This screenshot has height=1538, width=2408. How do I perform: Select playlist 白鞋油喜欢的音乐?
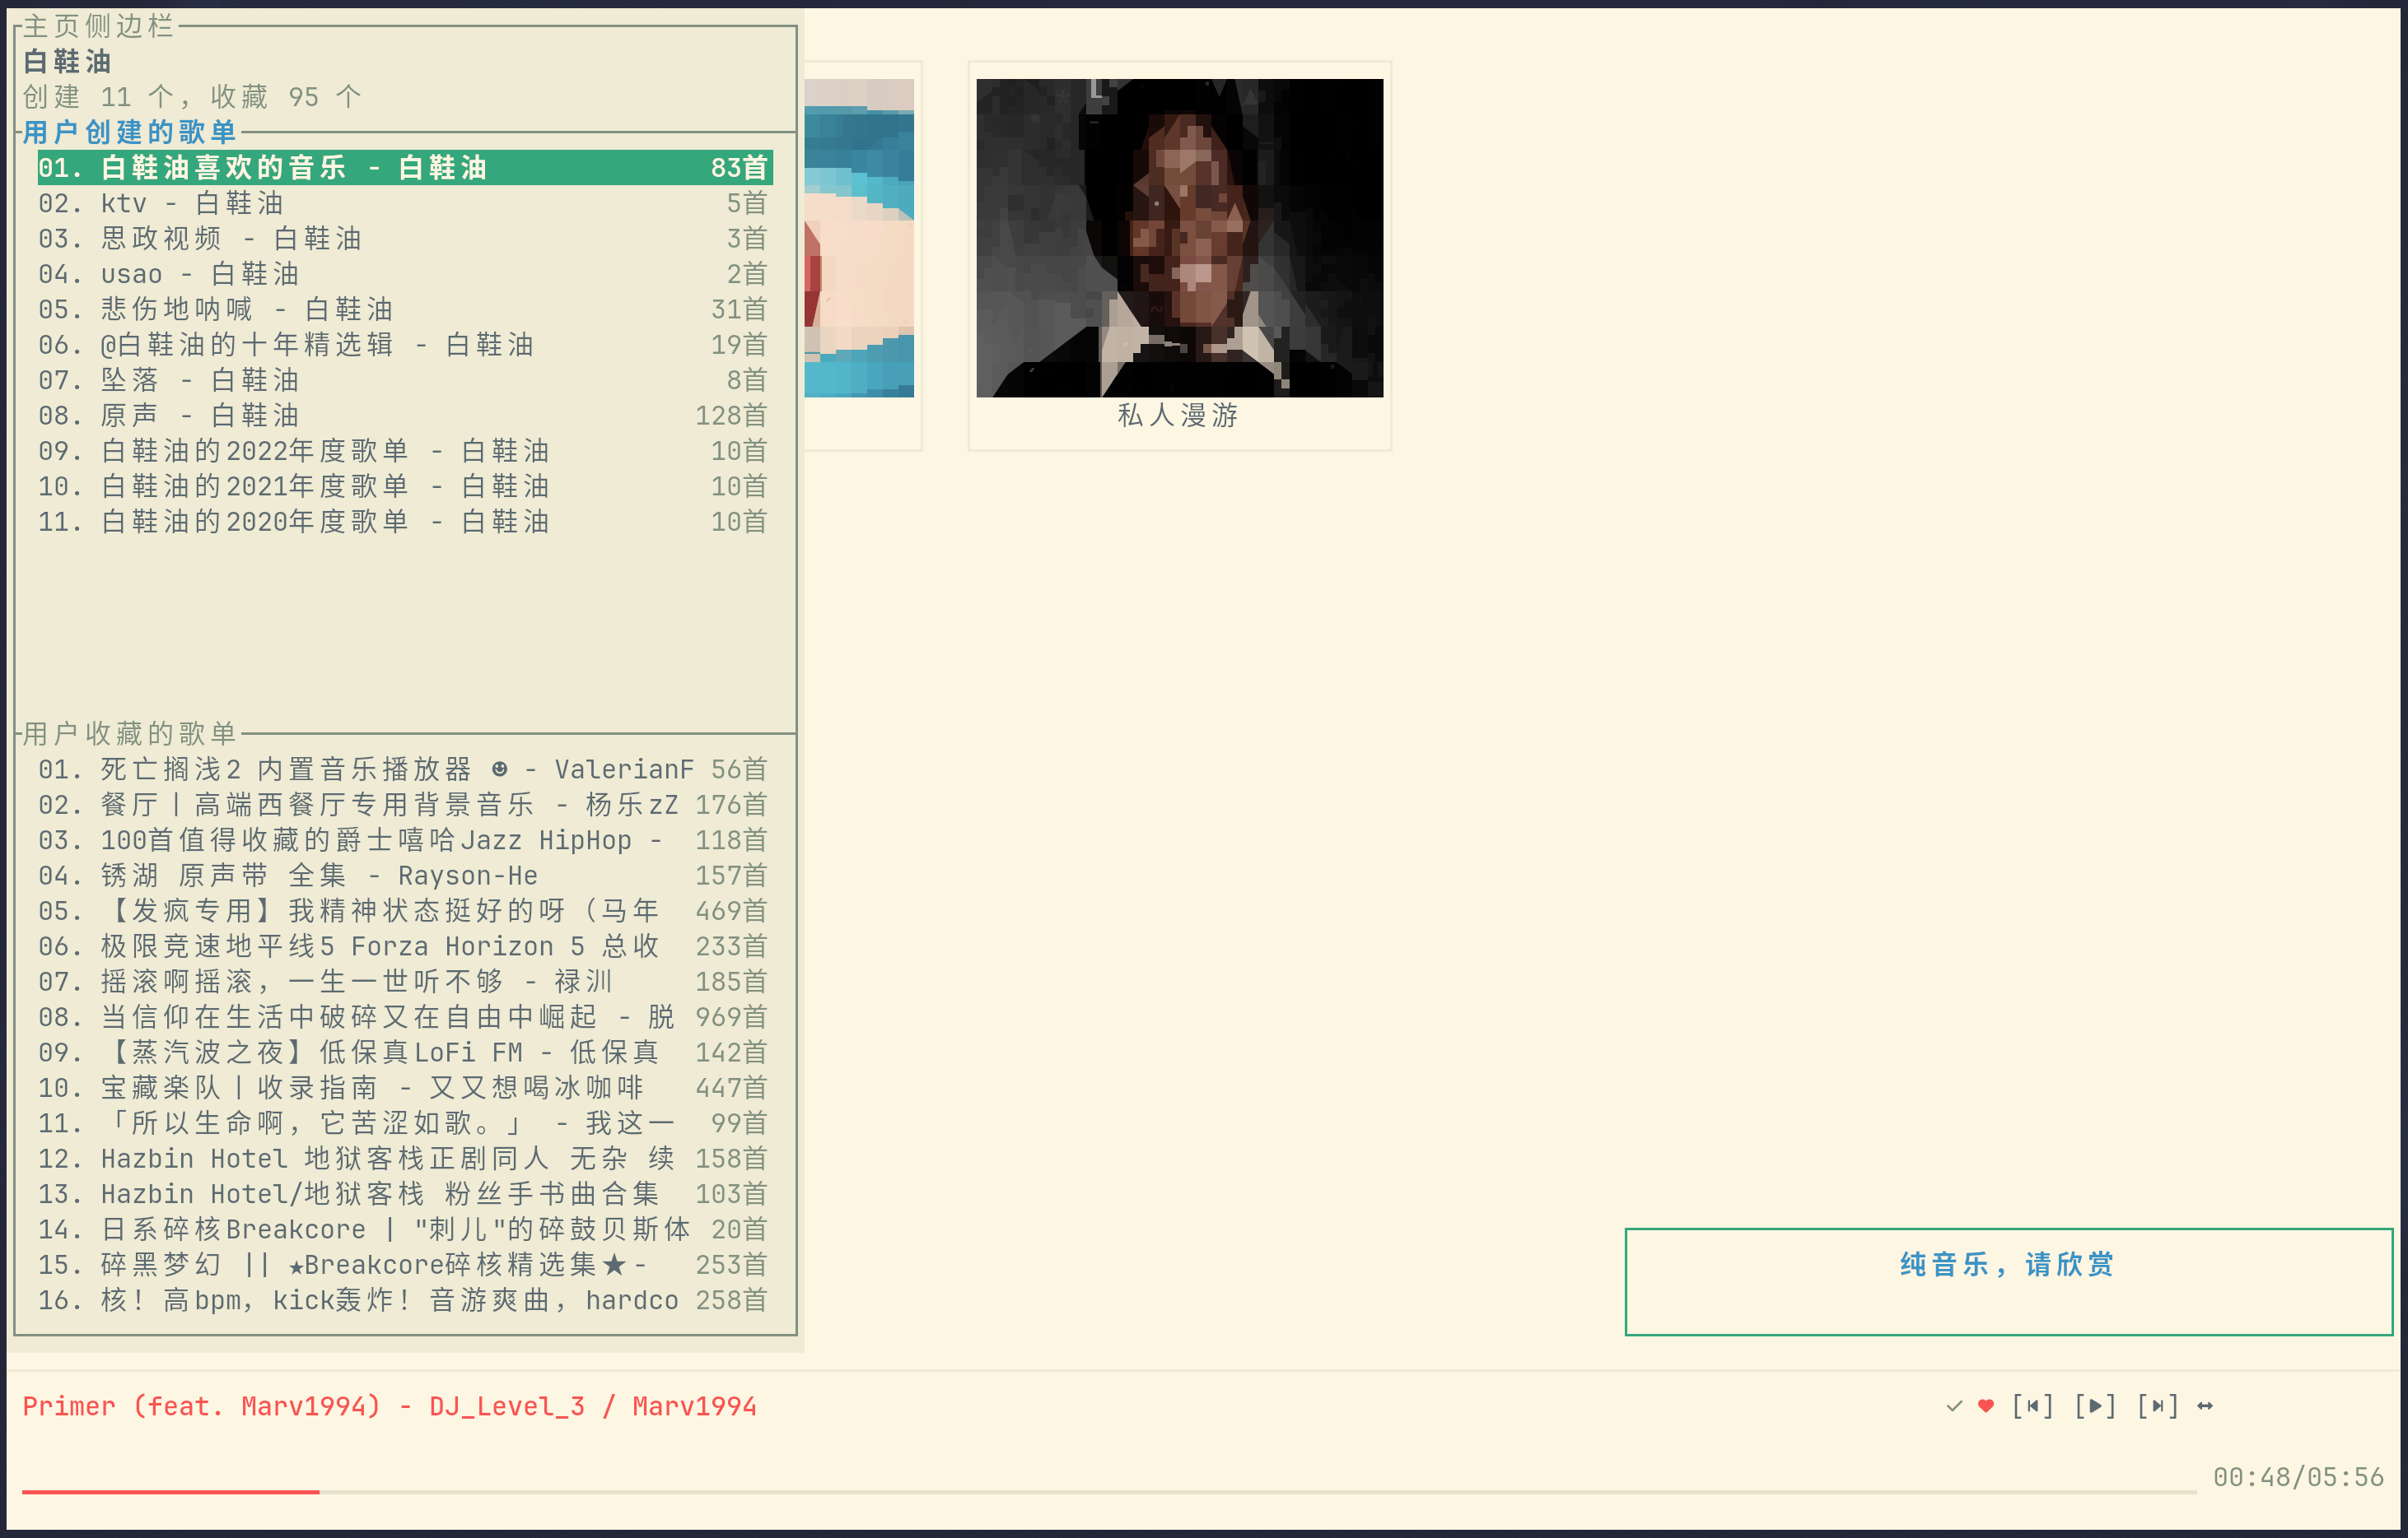(405, 168)
